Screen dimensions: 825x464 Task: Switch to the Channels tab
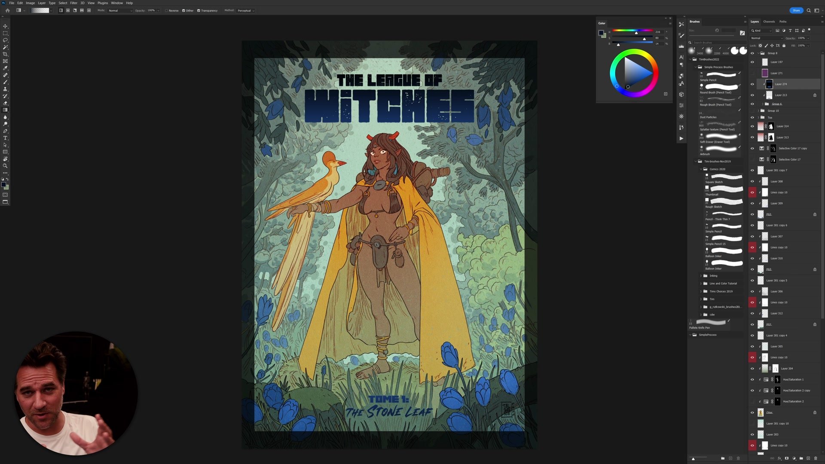click(x=769, y=21)
